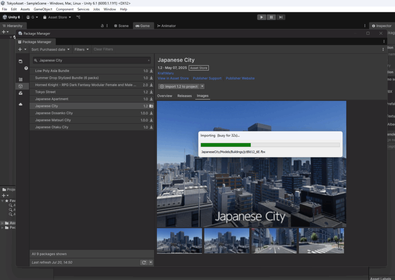395x280 pixels.
Task: Open the cloud Services section in sidebar
Action: (x=21, y=104)
